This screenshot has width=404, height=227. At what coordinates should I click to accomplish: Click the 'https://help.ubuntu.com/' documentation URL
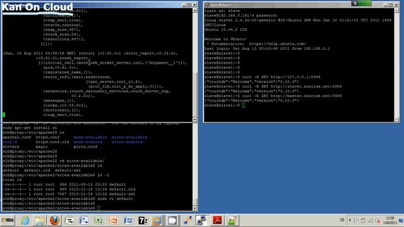pyautogui.click(x=278, y=44)
